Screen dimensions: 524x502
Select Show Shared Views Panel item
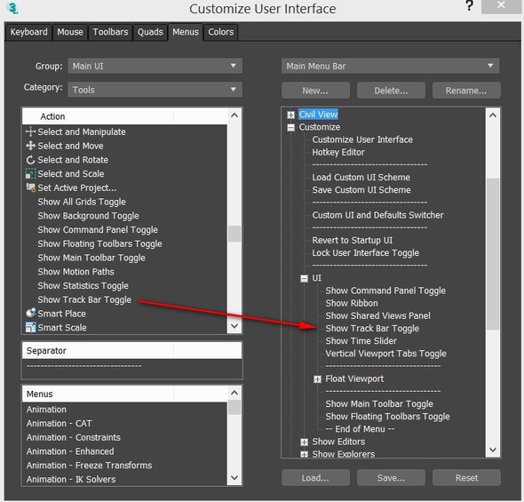pyautogui.click(x=378, y=315)
